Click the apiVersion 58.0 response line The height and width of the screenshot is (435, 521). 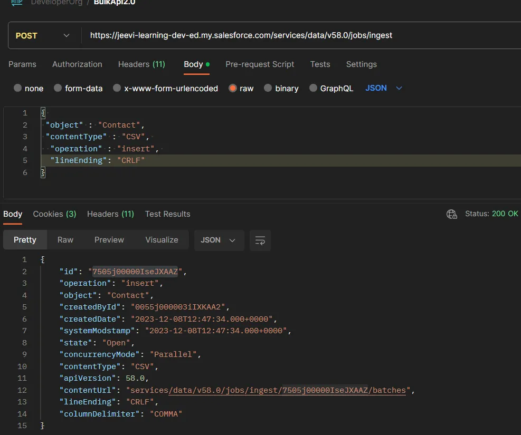pyautogui.click(x=104, y=378)
